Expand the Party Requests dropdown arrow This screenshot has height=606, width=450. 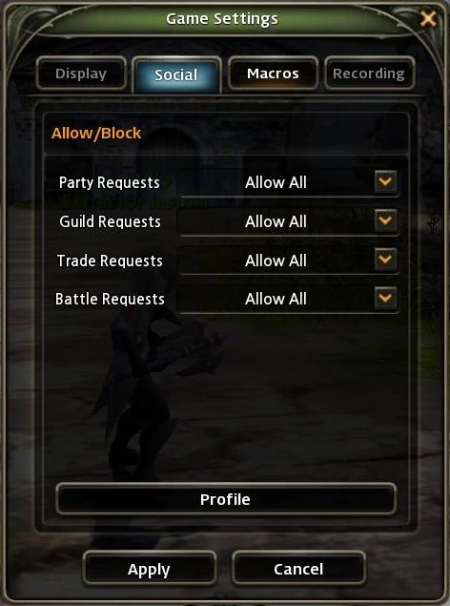coord(385,181)
